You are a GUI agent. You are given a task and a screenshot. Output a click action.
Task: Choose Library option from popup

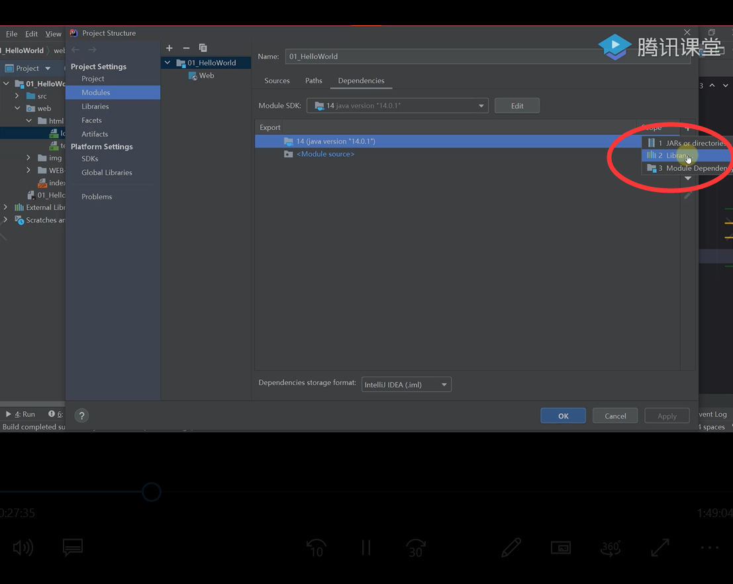point(687,156)
